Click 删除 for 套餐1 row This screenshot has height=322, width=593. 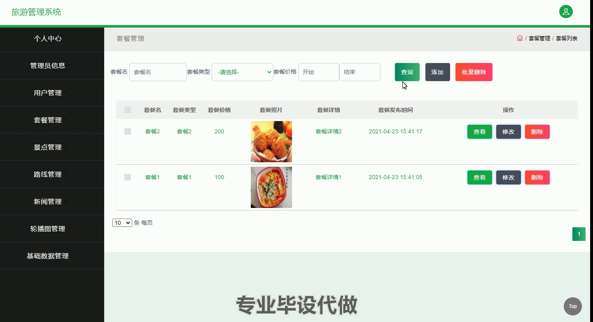pyautogui.click(x=537, y=177)
